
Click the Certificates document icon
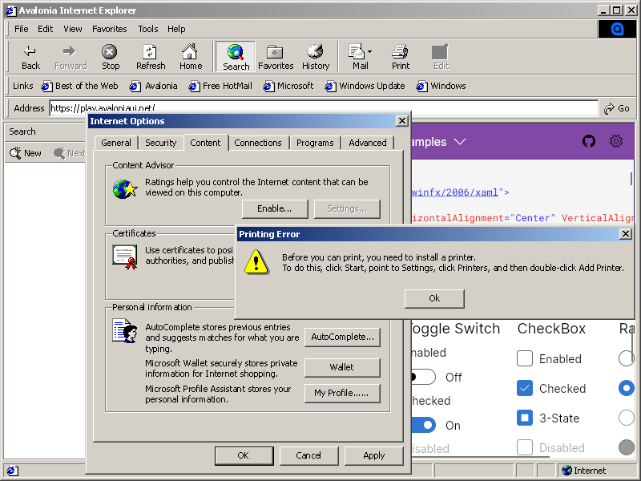125,257
